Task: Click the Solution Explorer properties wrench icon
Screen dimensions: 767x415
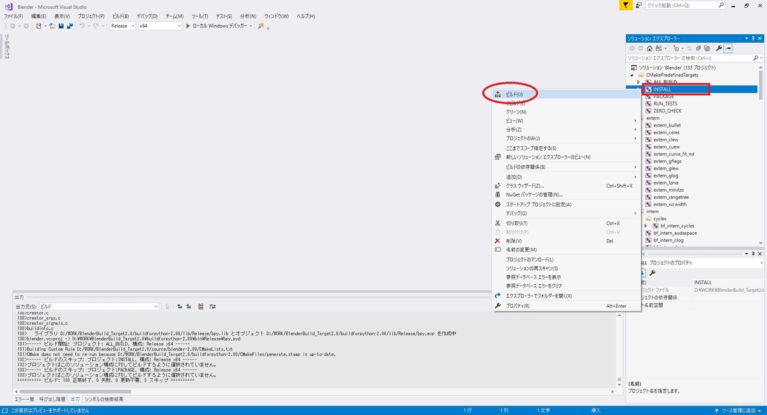Action: pos(719,49)
